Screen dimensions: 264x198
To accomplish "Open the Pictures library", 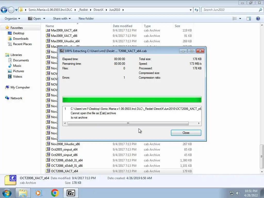I will coord(19,71).
